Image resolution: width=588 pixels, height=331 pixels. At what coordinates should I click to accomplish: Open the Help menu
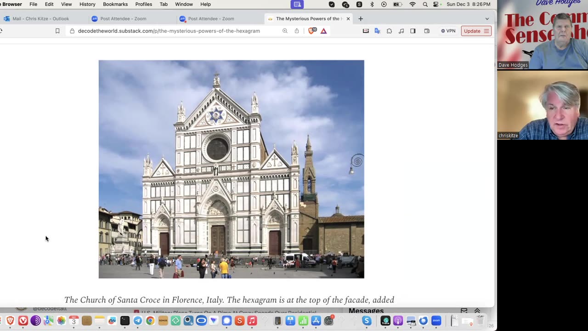click(x=205, y=4)
